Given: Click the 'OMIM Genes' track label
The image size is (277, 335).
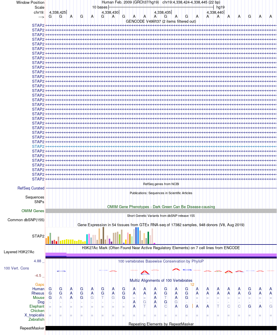Looking at the screenshot, I should [x=33, y=211].
